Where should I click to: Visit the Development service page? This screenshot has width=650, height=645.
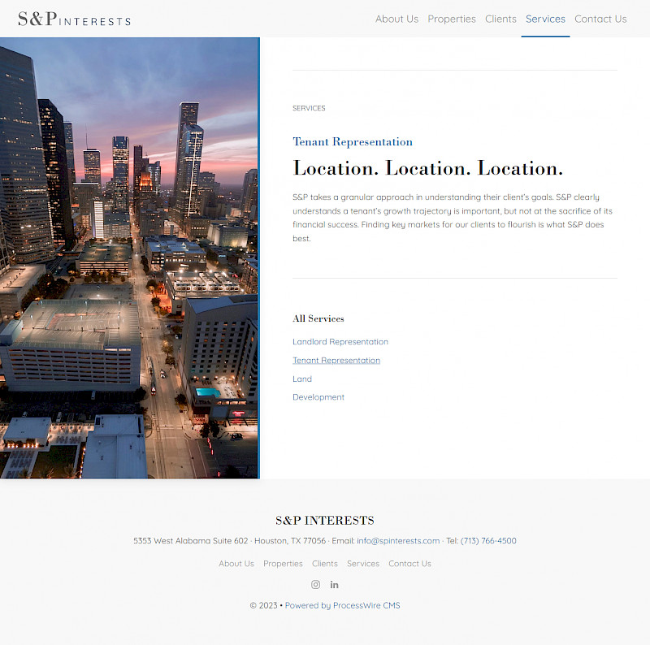318,397
